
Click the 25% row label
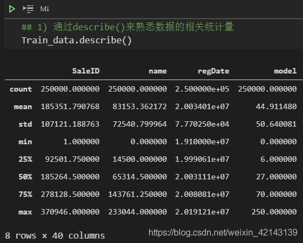tap(25, 159)
